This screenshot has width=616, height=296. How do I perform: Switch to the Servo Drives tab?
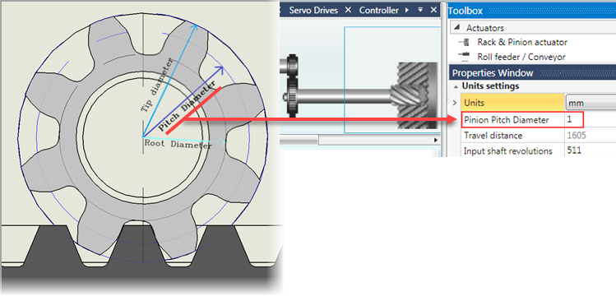tap(313, 10)
